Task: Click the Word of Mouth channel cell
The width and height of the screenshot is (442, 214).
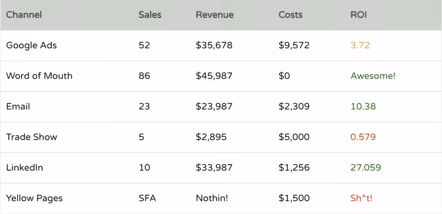Action: coord(39,76)
